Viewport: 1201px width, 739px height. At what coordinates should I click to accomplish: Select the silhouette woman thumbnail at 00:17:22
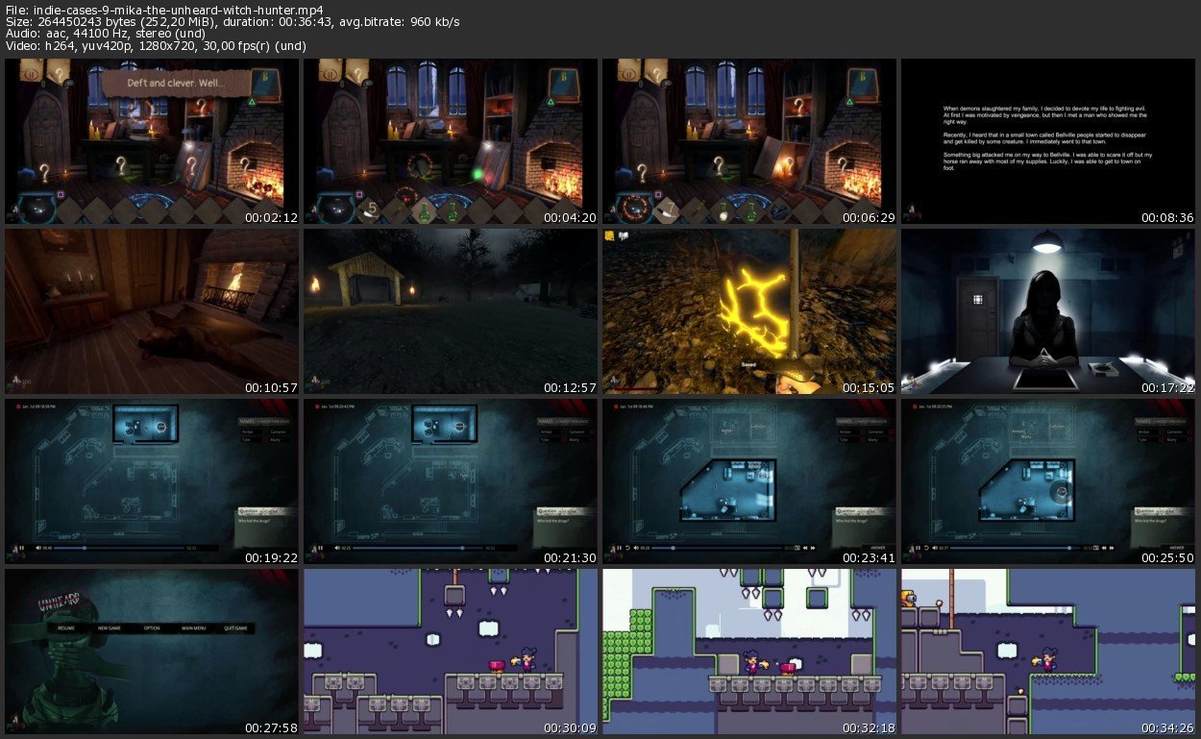tap(1050, 311)
